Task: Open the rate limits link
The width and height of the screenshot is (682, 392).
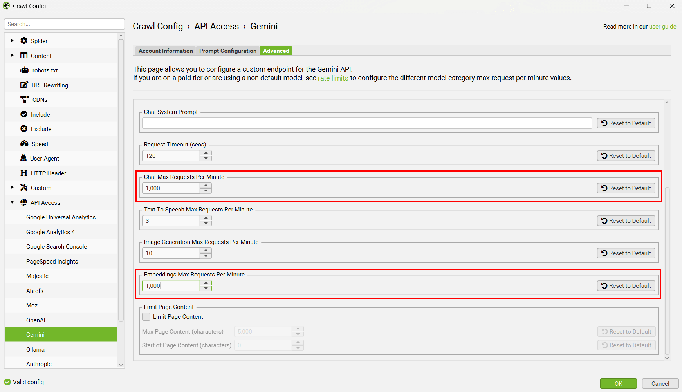Action: point(333,78)
